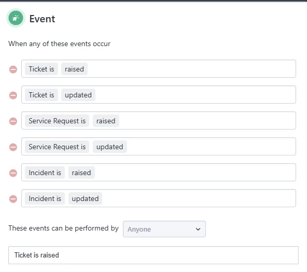This screenshot has width=307, height=272.
Task: Click the 'raised' chip after 'Service Request is'
Action: click(x=106, y=121)
